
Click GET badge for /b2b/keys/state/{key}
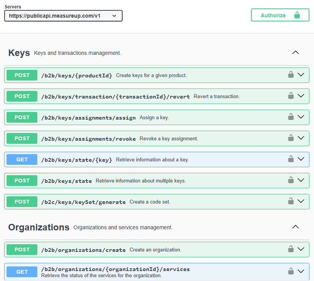click(x=22, y=159)
